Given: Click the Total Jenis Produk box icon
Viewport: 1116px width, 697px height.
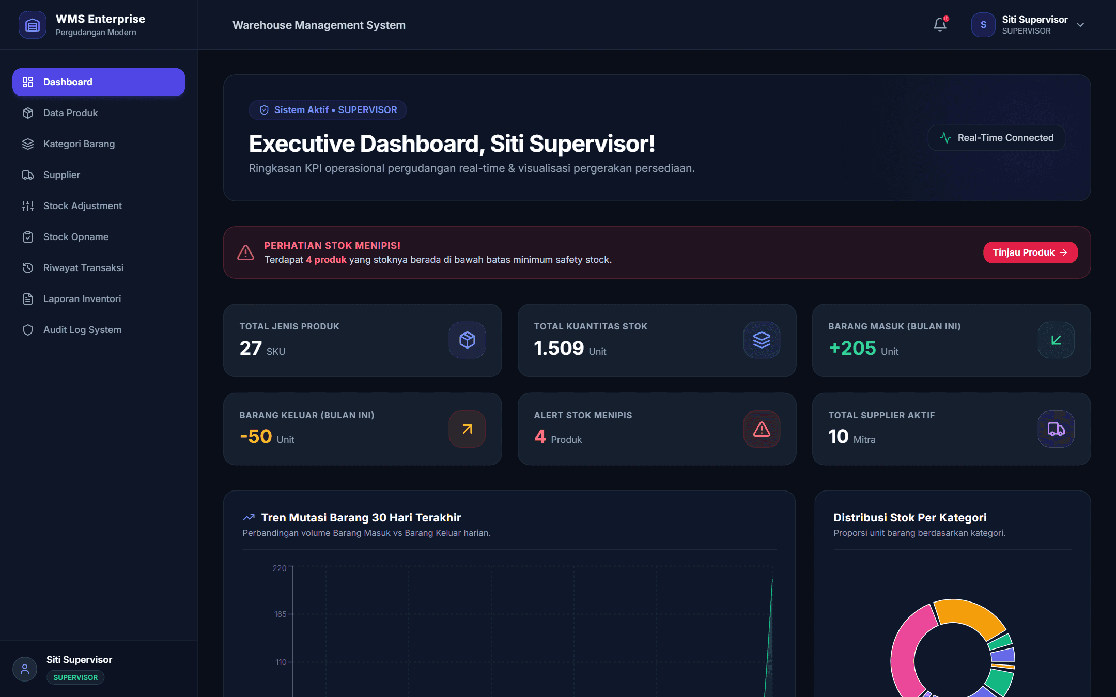Looking at the screenshot, I should click(x=467, y=340).
